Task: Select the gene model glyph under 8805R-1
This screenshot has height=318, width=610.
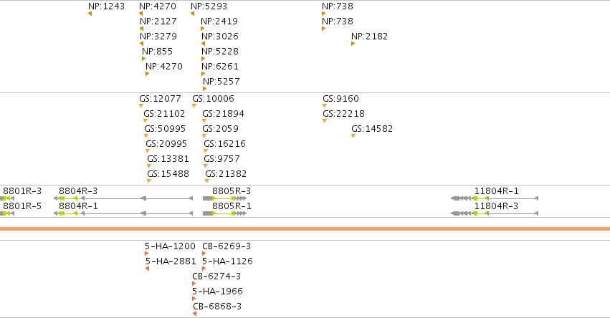Action: coord(224,213)
